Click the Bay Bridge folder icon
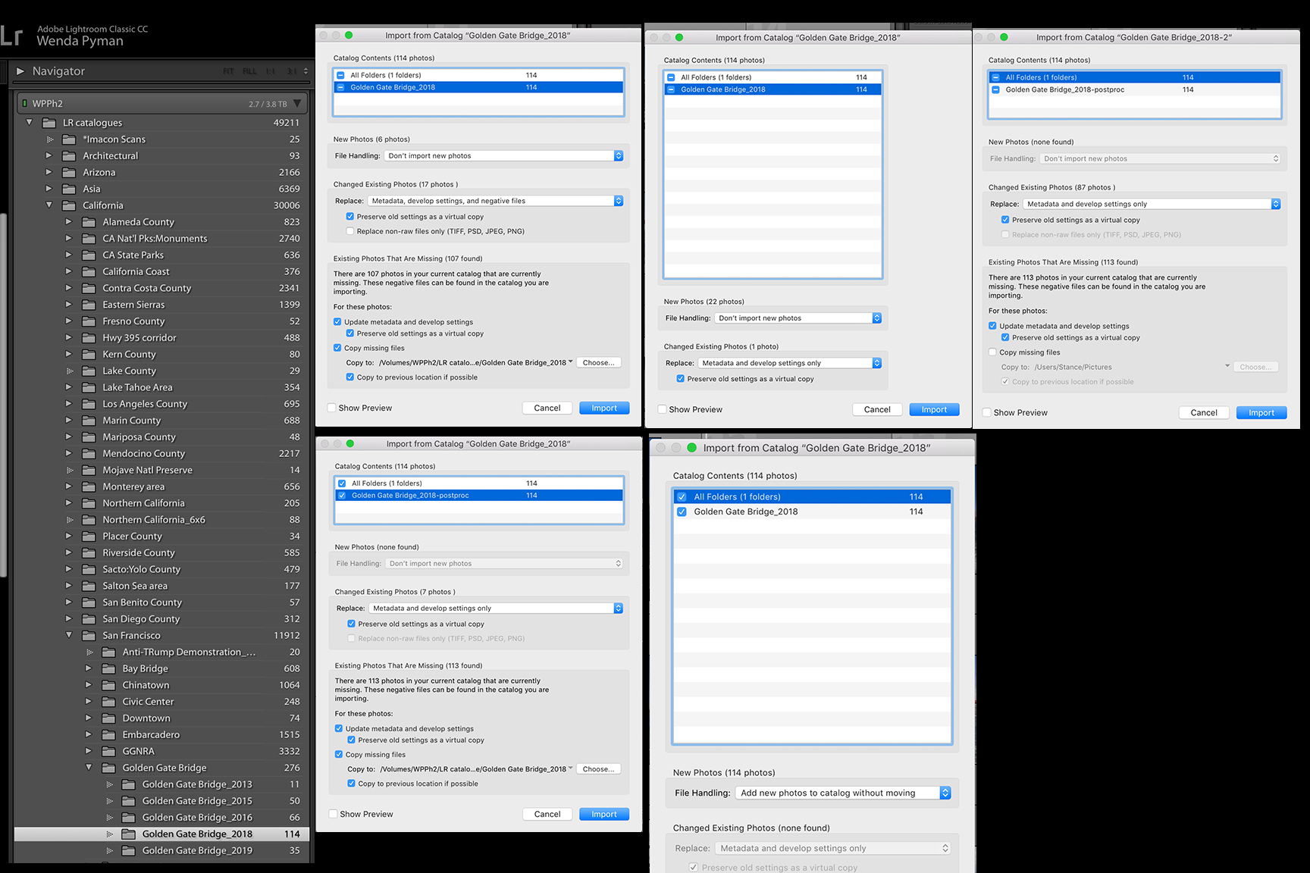Image resolution: width=1310 pixels, height=873 pixels. point(108,669)
